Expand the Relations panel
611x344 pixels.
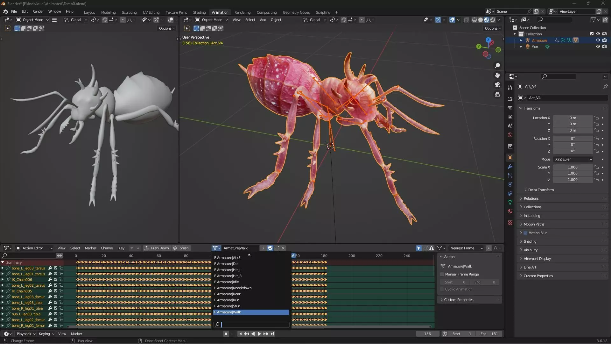point(531,198)
